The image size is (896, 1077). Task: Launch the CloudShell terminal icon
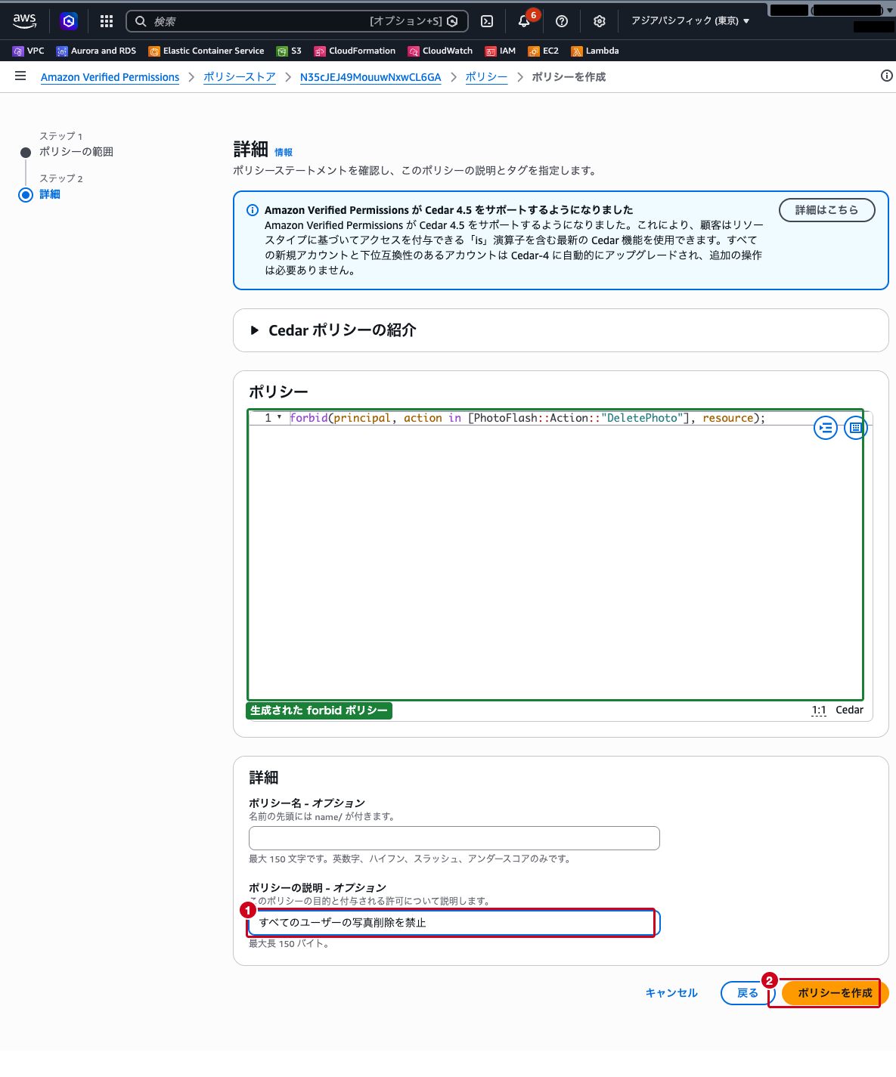(488, 21)
